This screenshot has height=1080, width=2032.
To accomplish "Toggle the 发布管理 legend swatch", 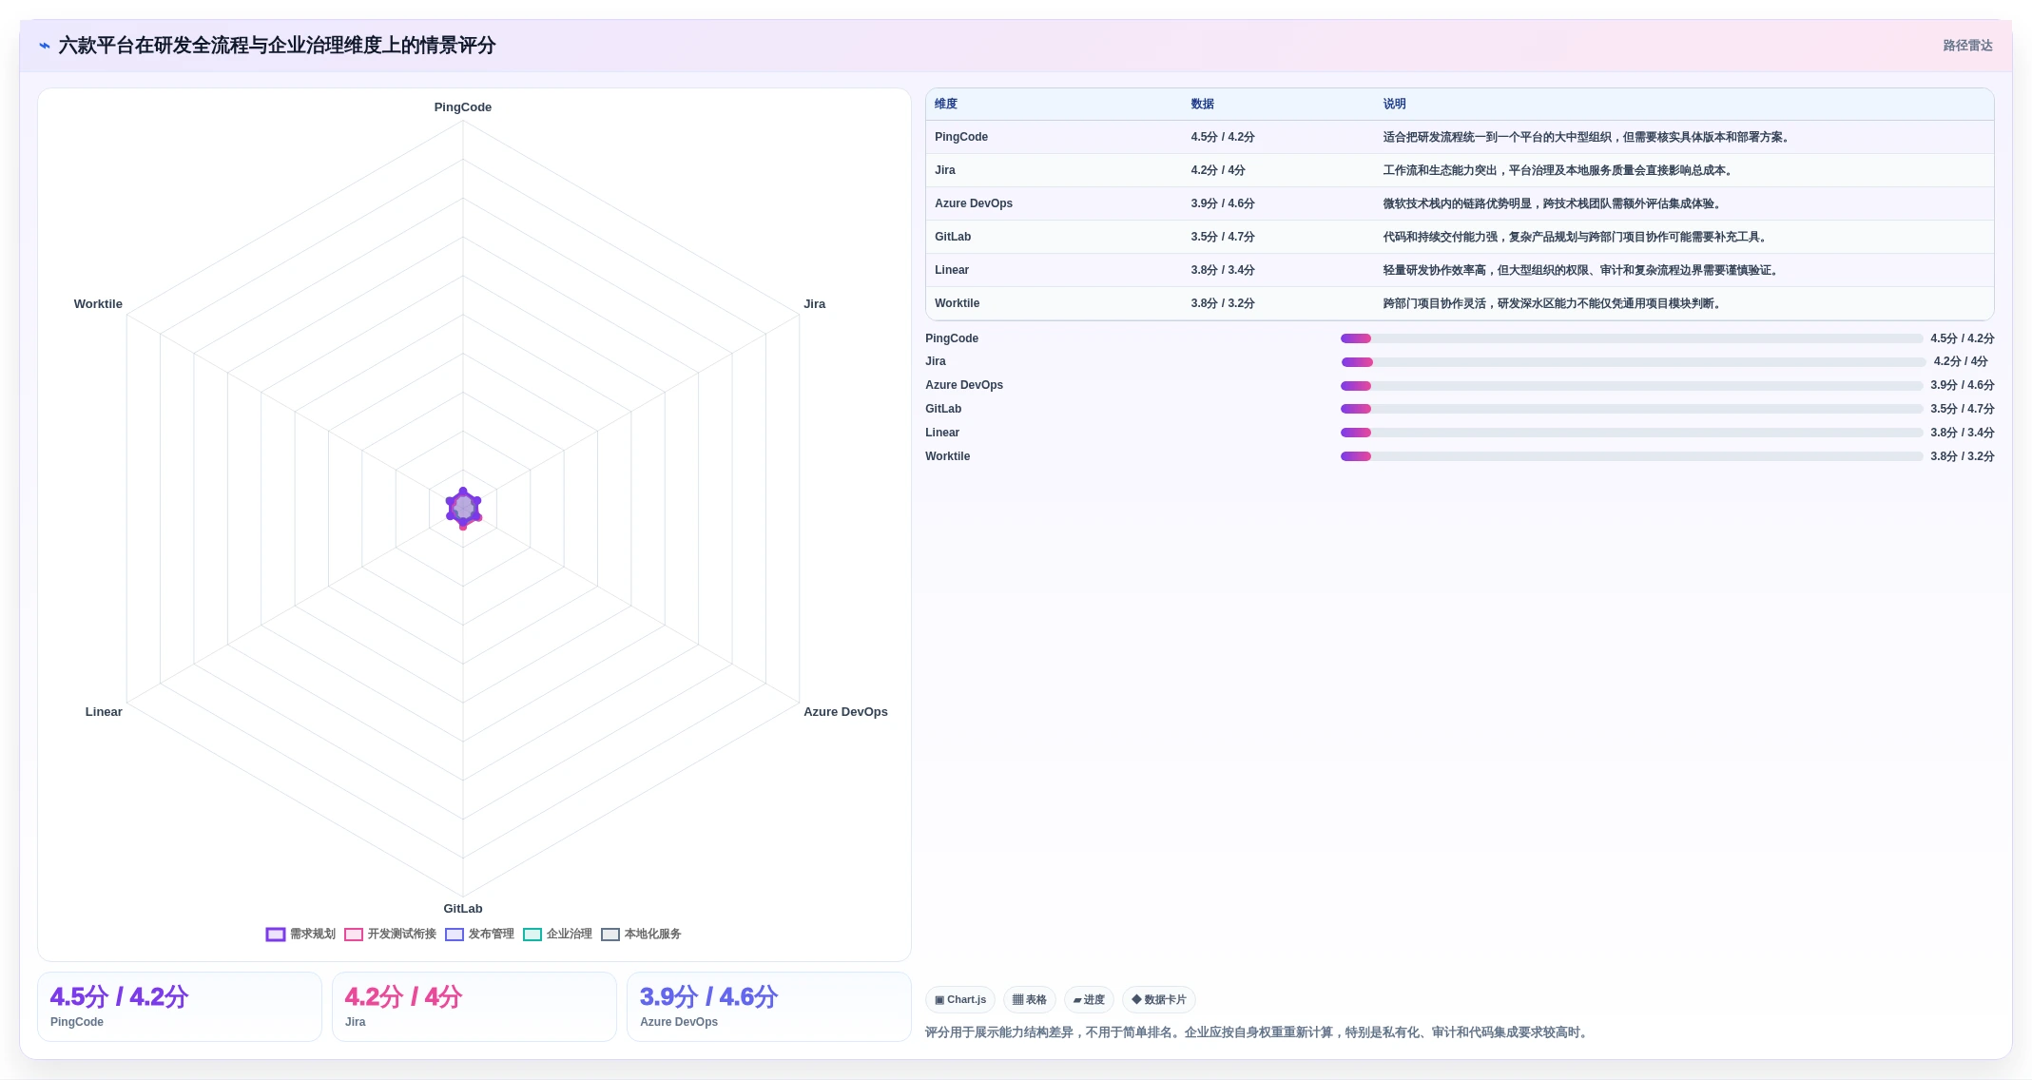I will pyautogui.click(x=455, y=935).
